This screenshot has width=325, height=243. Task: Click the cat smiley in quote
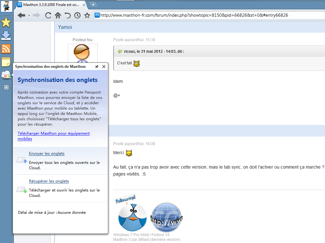click(137, 63)
